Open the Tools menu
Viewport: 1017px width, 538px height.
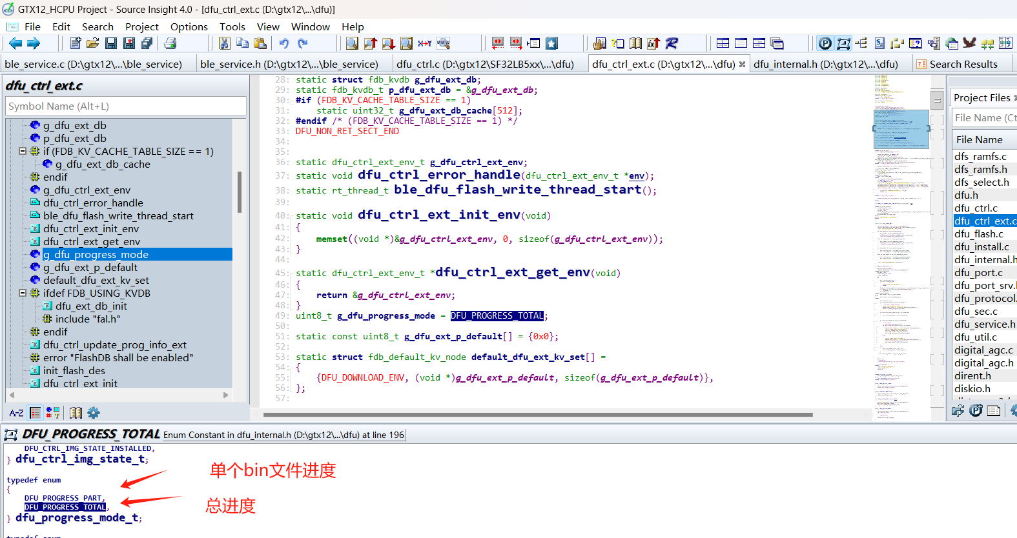pos(232,26)
